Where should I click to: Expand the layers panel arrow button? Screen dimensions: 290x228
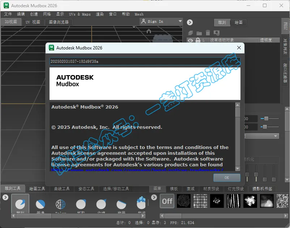pyautogui.click(x=190, y=22)
